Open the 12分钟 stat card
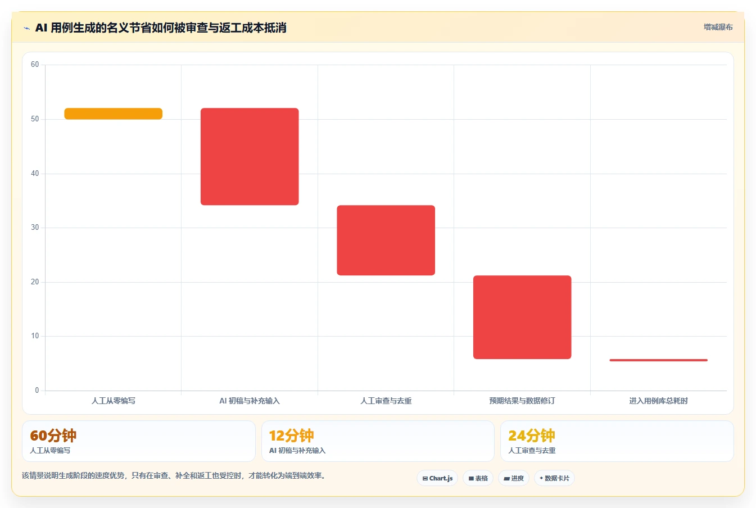Image resolution: width=756 pixels, height=508 pixels. [x=378, y=441]
